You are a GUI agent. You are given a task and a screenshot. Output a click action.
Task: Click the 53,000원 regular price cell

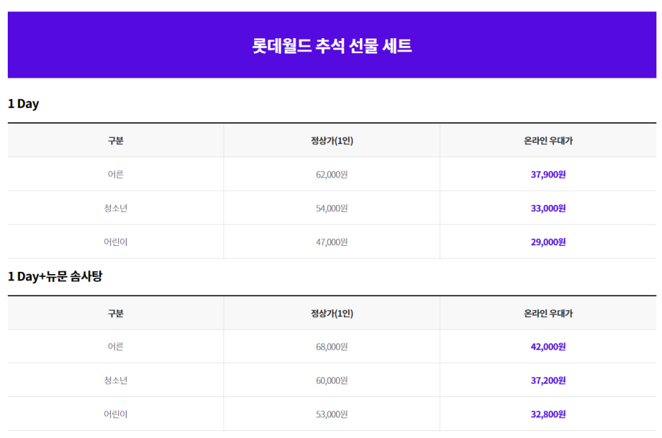pos(332,414)
